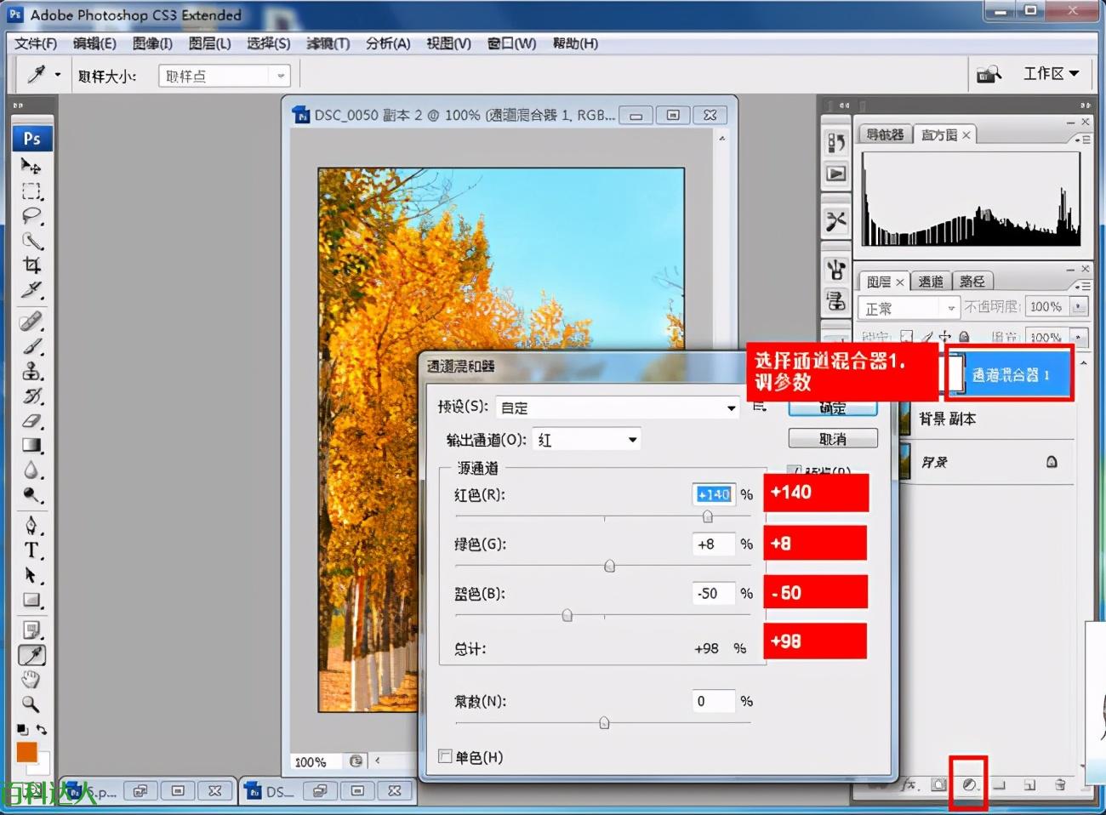Select the Crop tool

tap(31, 265)
